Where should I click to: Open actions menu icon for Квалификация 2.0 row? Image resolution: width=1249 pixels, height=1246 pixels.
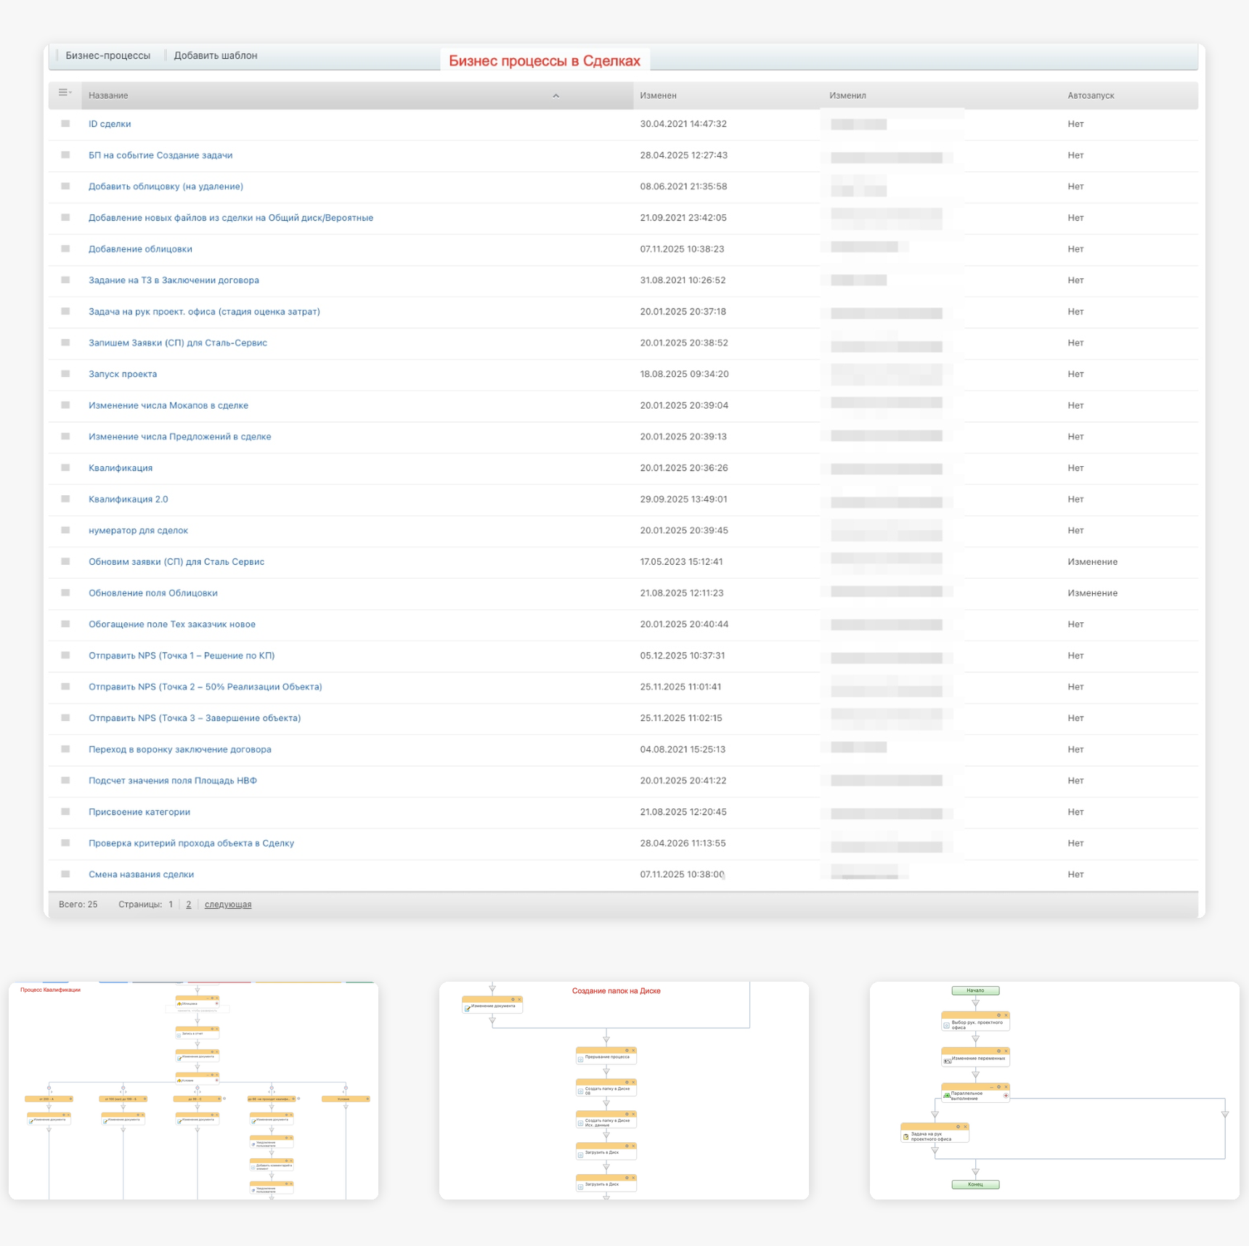(65, 500)
